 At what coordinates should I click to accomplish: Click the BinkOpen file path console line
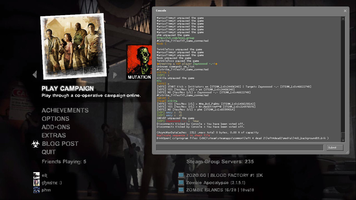coord(243,138)
